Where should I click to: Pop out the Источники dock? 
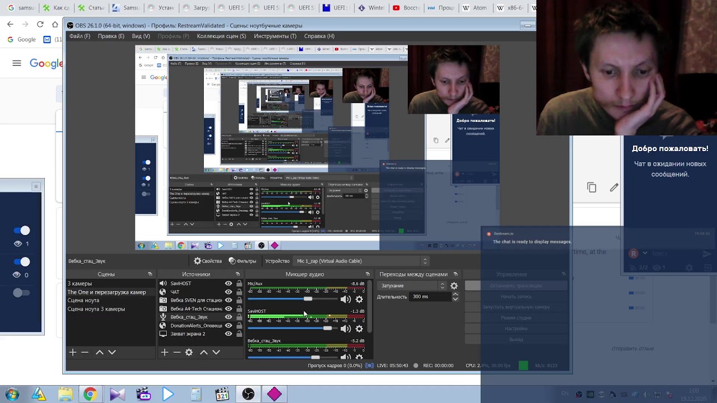[x=238, y=274]
